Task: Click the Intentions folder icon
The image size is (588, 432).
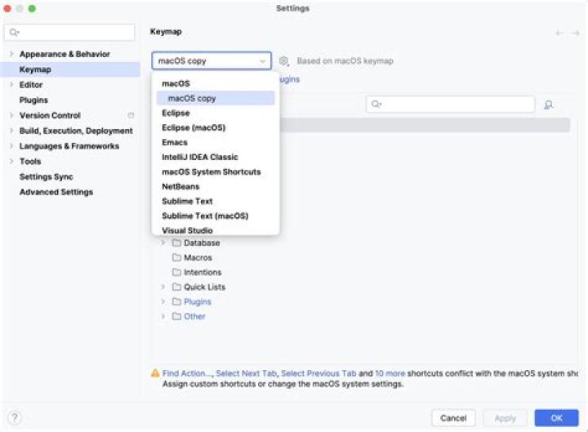Action: (x=176, y=272)
